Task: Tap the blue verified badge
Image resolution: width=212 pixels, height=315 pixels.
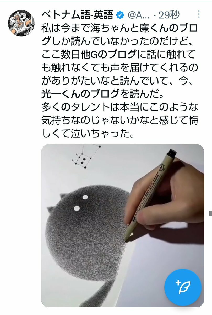Action: [x=120, y=16]
